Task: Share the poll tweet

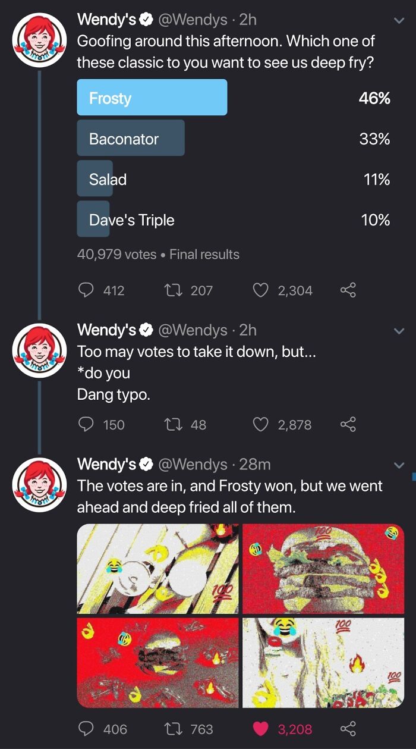Action: coord(349,290)
